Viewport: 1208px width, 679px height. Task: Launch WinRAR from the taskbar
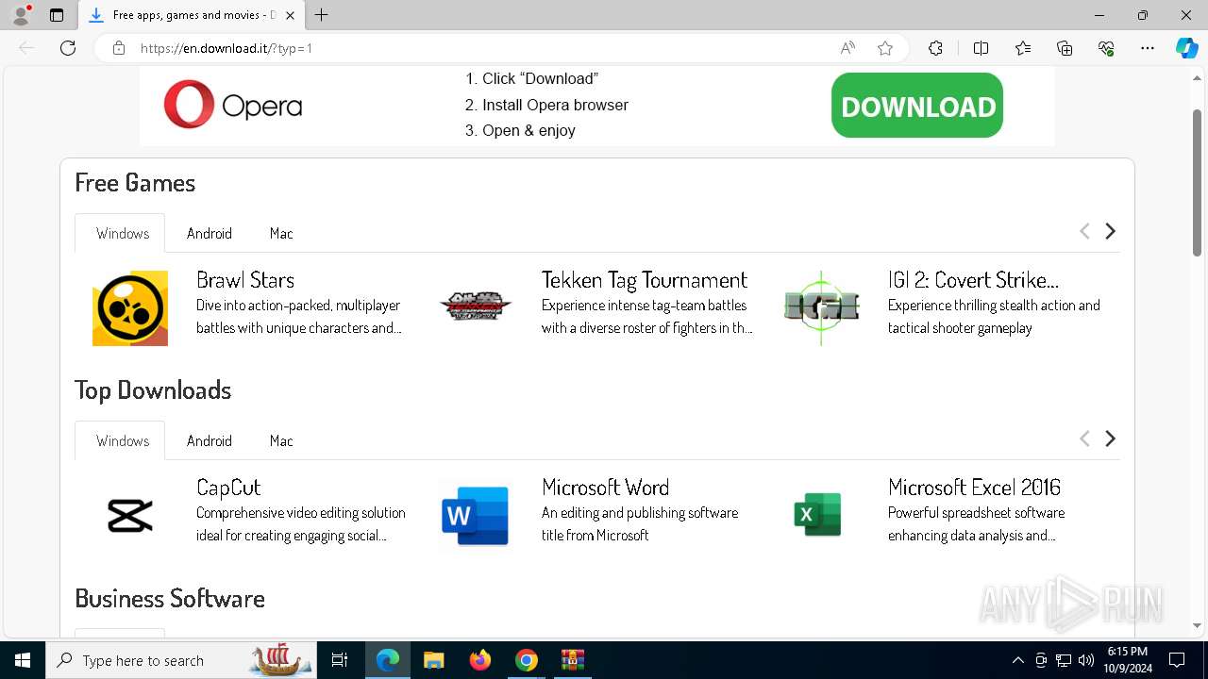573,660
